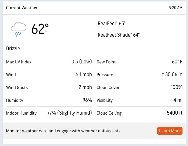Select the RealFeel Shade 64° text
Viewport: 188px width, 146px height.
coord(119,35)
